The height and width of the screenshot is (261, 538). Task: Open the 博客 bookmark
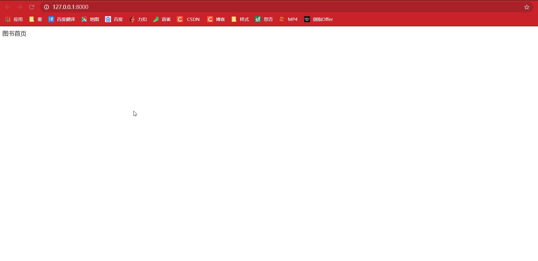pos(216,19)
